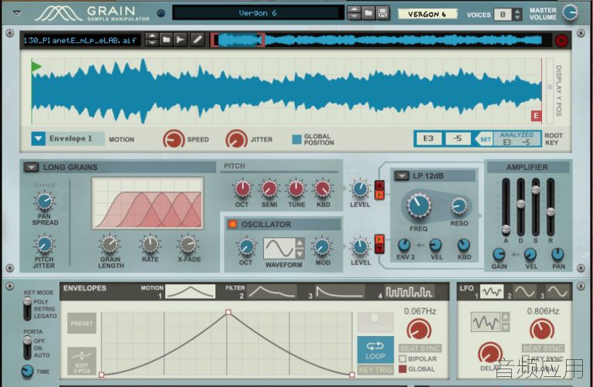Select the E3 root key field
The image size is (593, 387).
428,138
